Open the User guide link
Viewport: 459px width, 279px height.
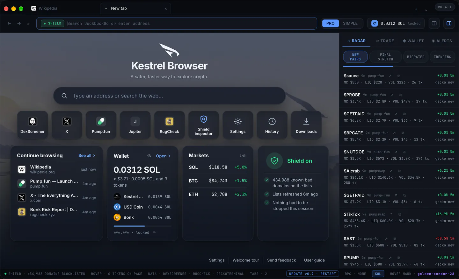pyautogui.click(x=314, y=260)
